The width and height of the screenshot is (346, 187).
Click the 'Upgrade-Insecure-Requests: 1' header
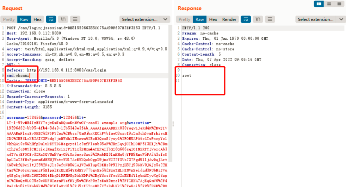(38, 96)
